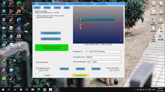
Task: Open This PC desktop icon
Action: 4,4
